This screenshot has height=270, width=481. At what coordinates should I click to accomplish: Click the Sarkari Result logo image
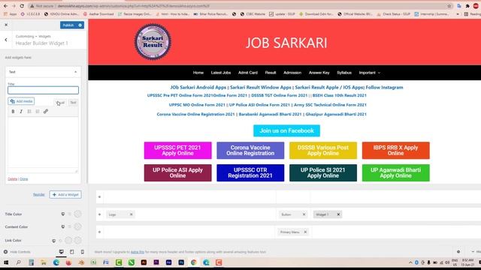pyautogui.click(x=153, y=42)
